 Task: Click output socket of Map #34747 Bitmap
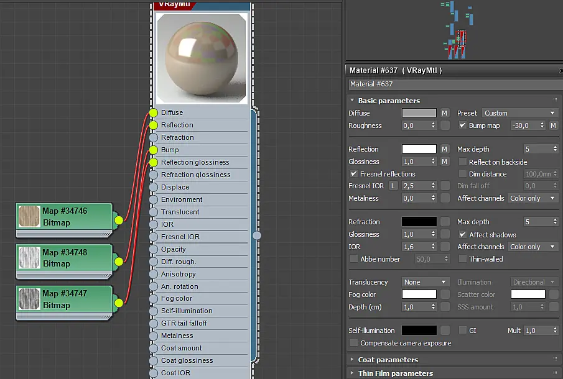(x=118, y=303)
